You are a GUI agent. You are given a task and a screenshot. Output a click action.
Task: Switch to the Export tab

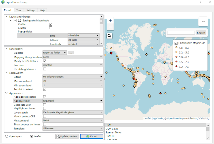click(x=8, y=10)
